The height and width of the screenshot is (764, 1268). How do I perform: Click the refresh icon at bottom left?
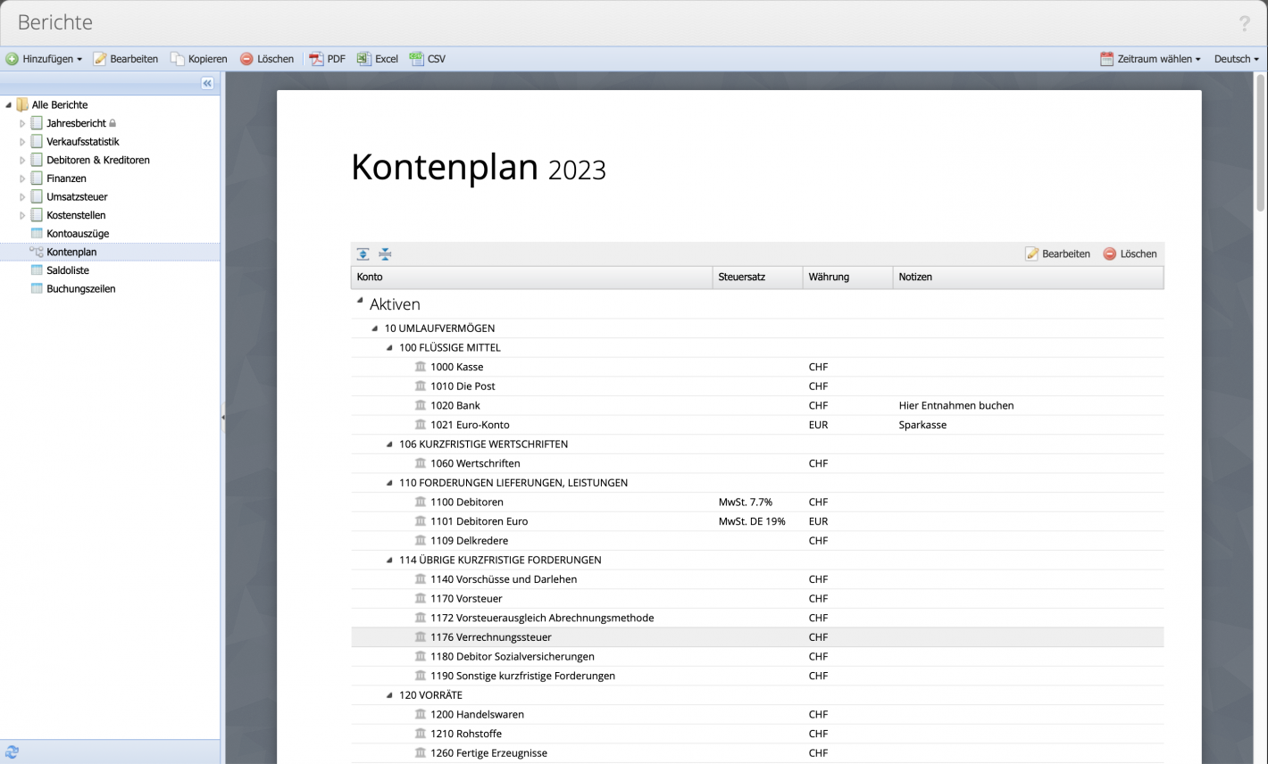tap(12, 752)
